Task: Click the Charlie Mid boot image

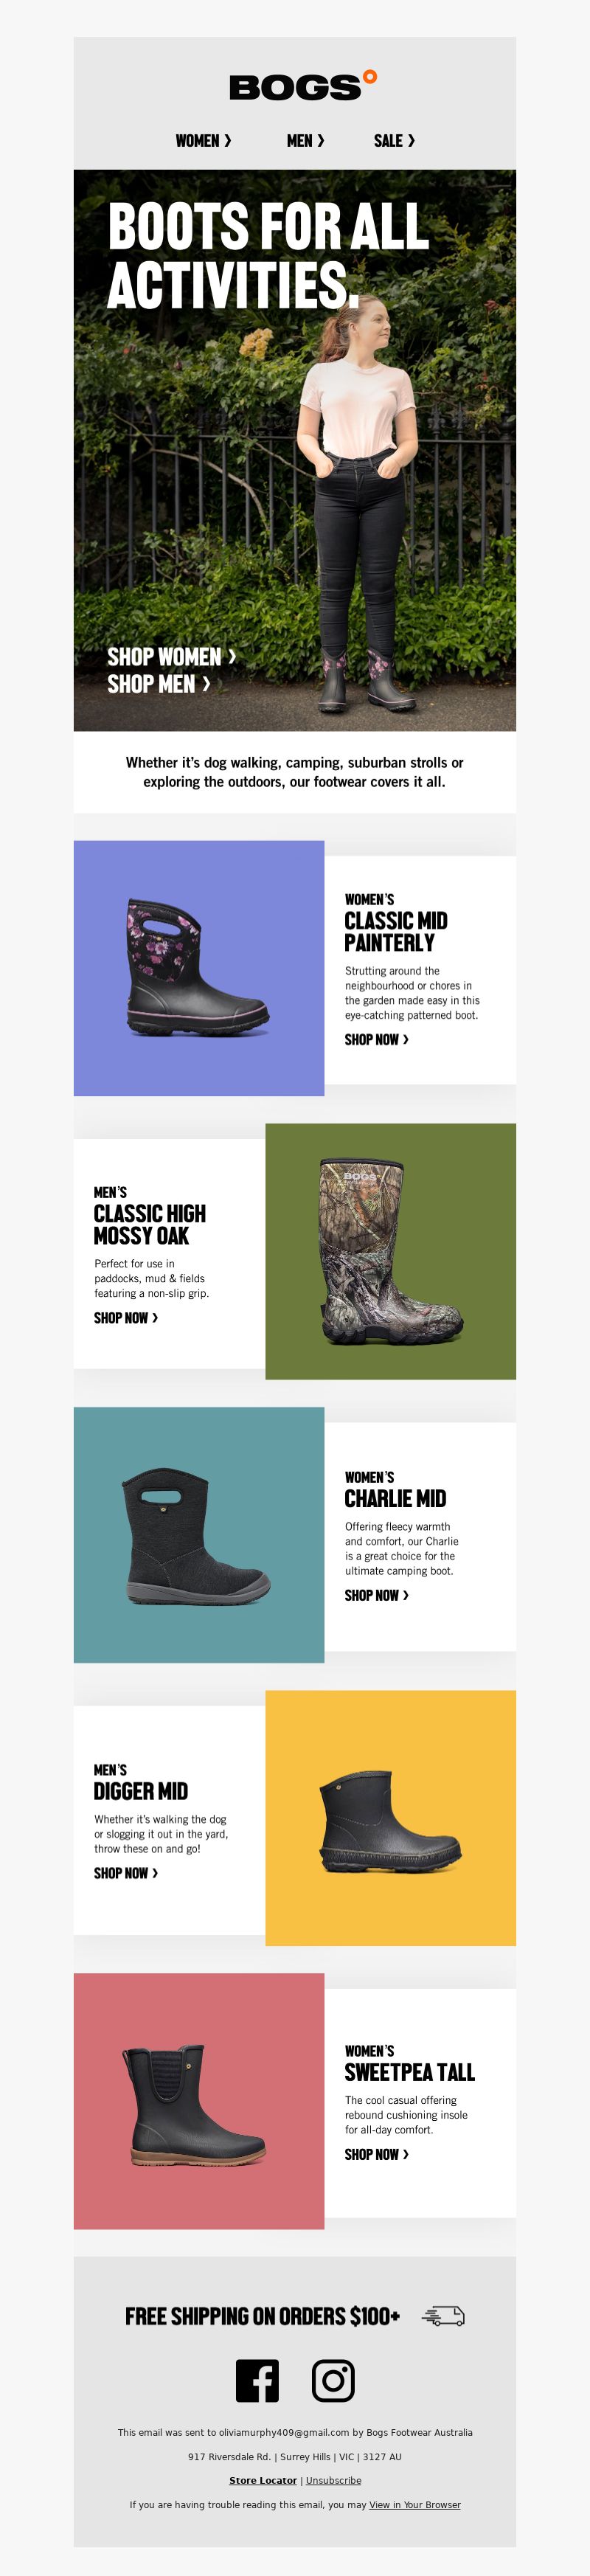Action: pyautogui.click(x=199, y=1535)
